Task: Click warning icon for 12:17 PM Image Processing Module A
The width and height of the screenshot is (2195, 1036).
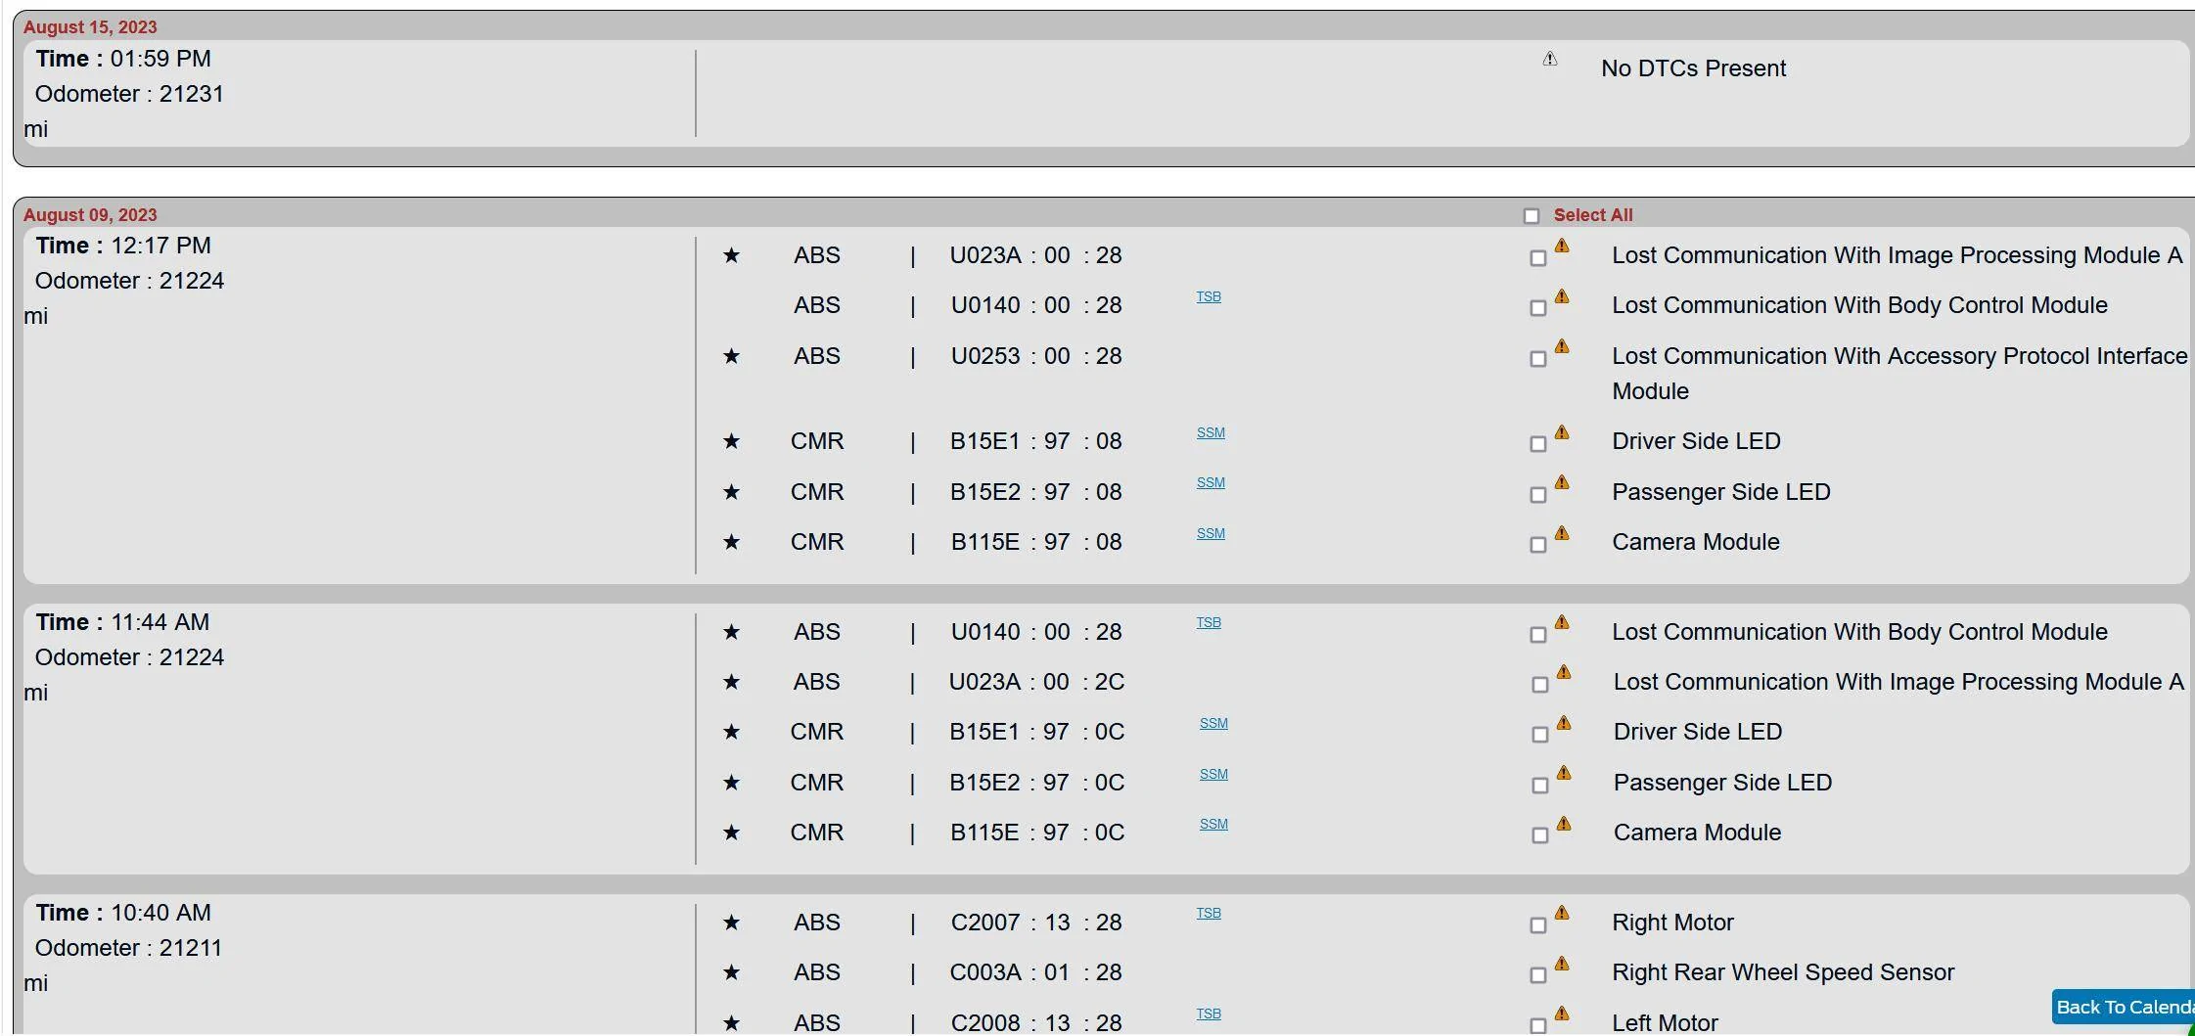Action: pyautogui.click(x=1562, y=246)
